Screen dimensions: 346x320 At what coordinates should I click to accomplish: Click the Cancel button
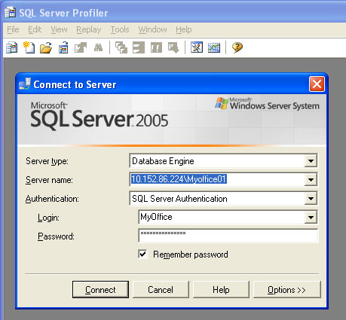tap(161, 290)
